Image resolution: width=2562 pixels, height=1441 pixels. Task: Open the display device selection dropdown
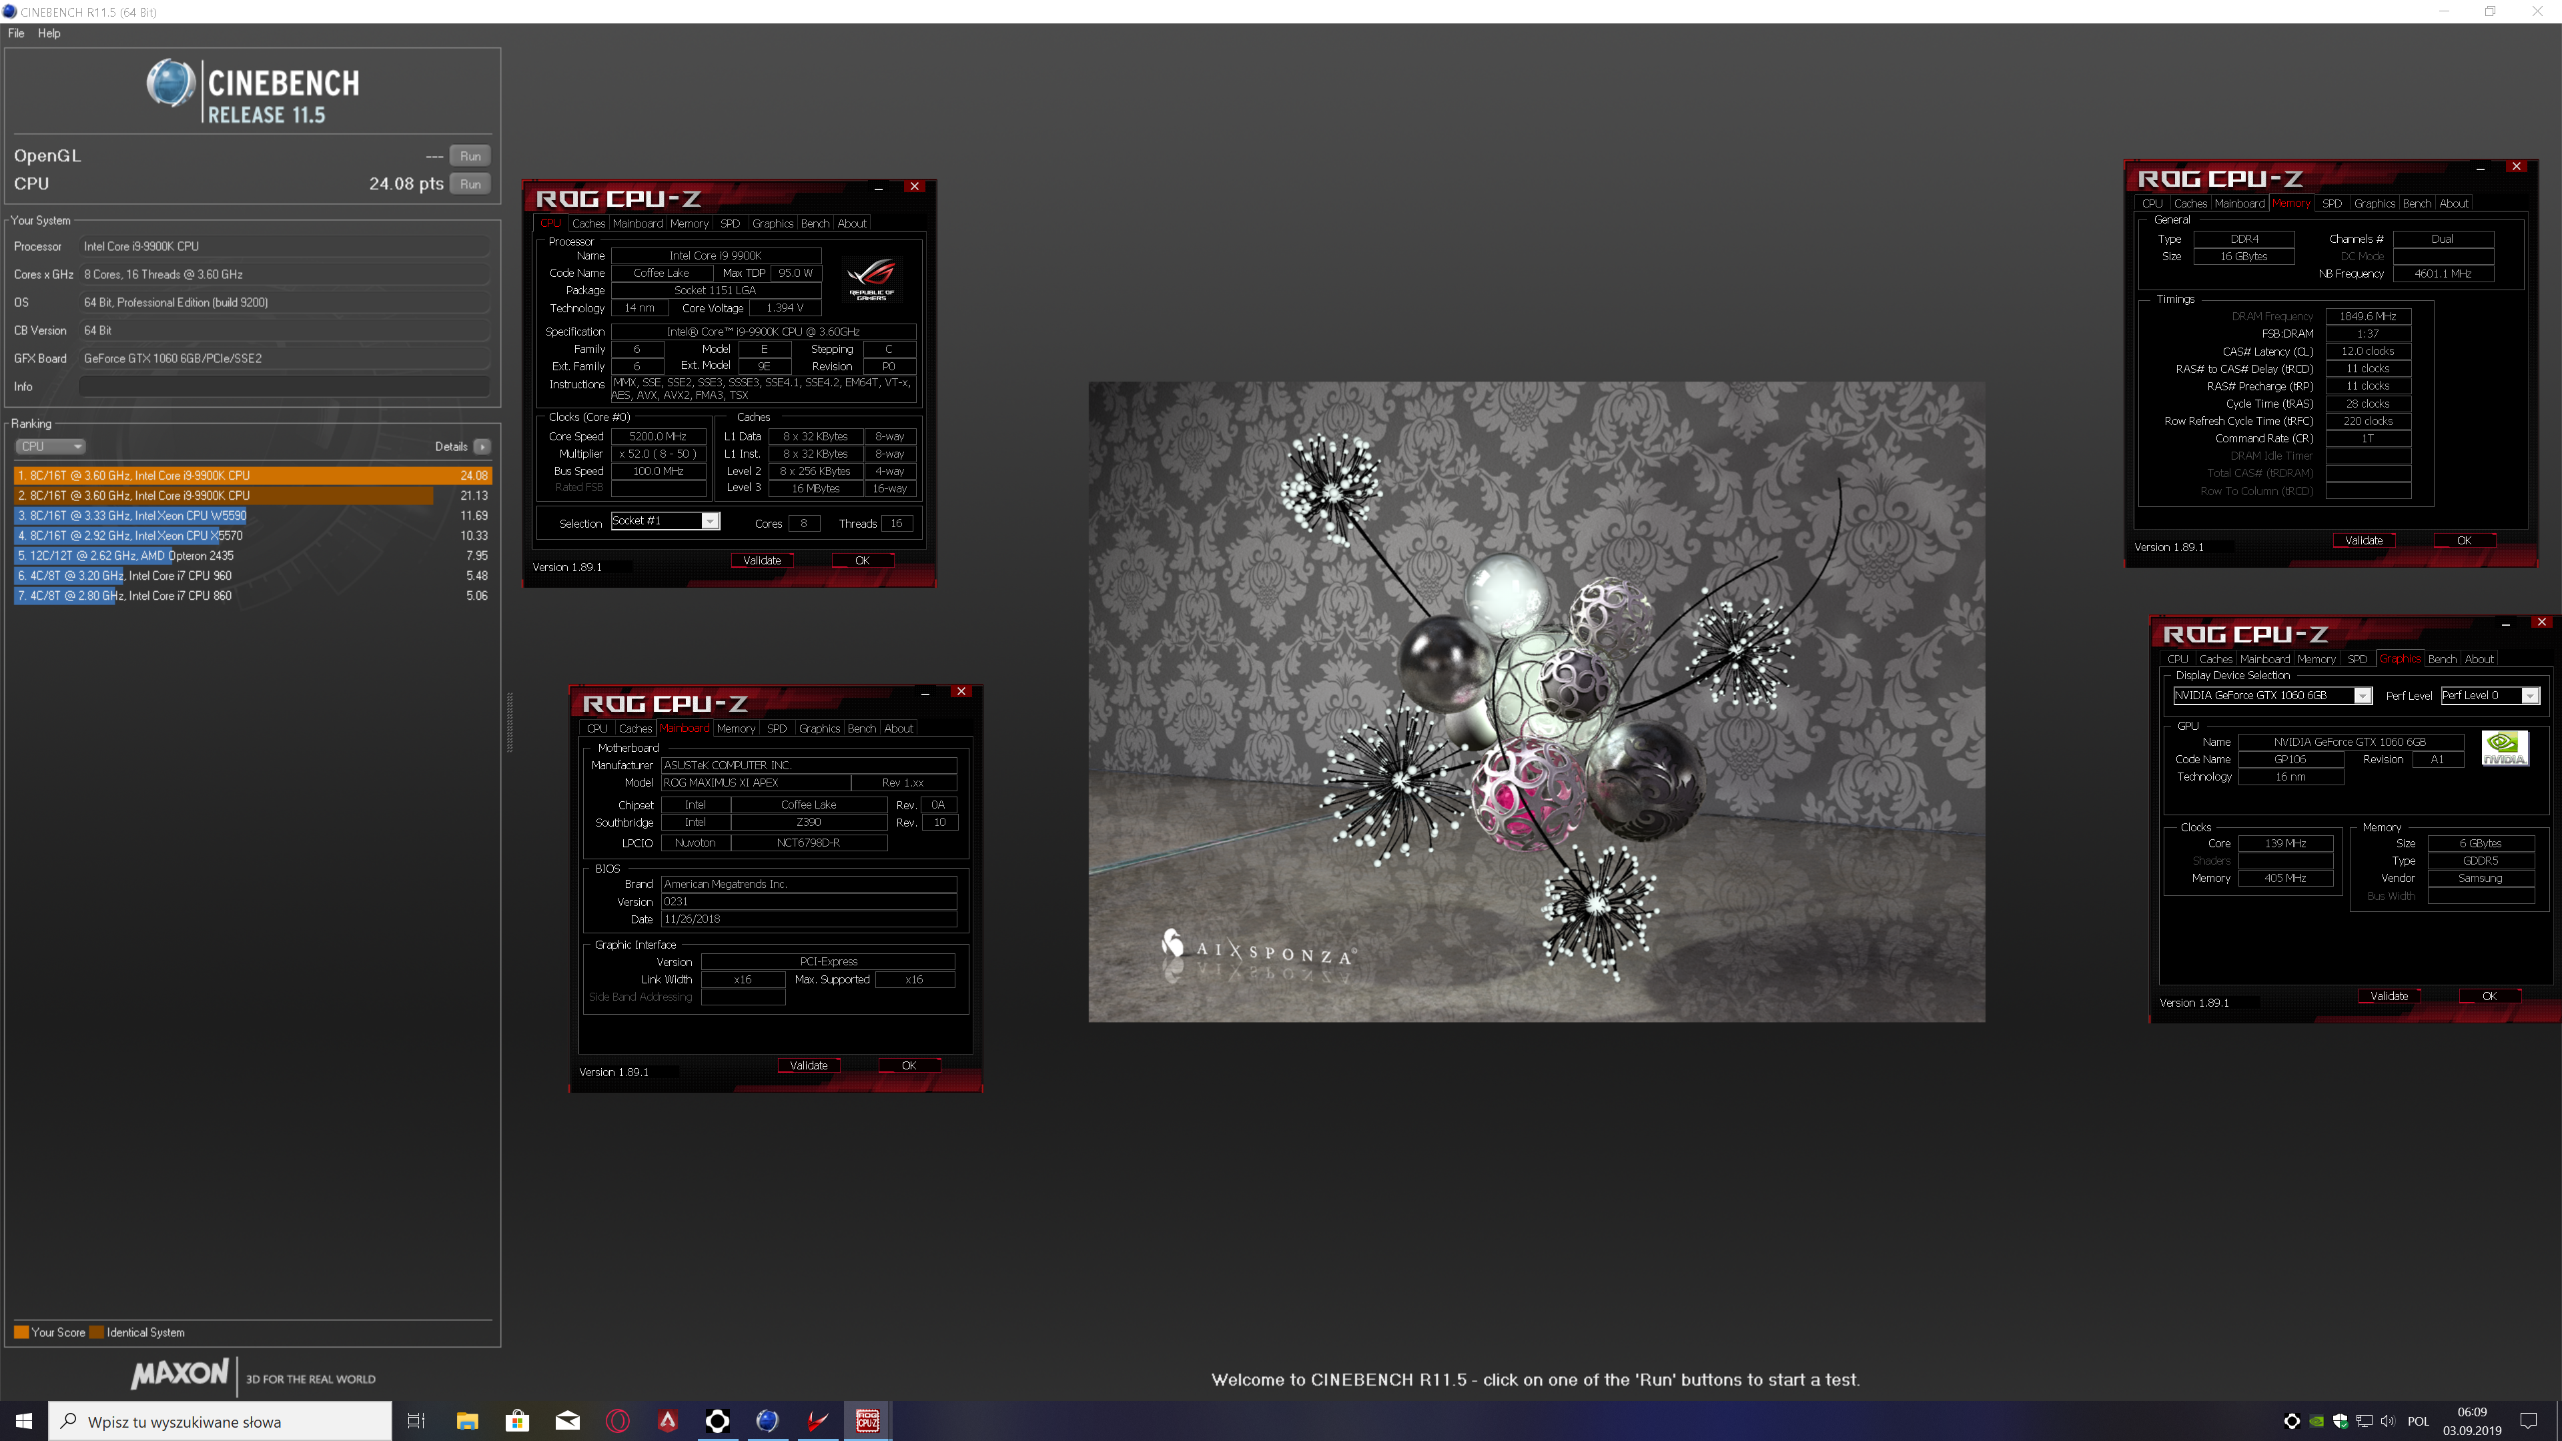point(2272,696)
